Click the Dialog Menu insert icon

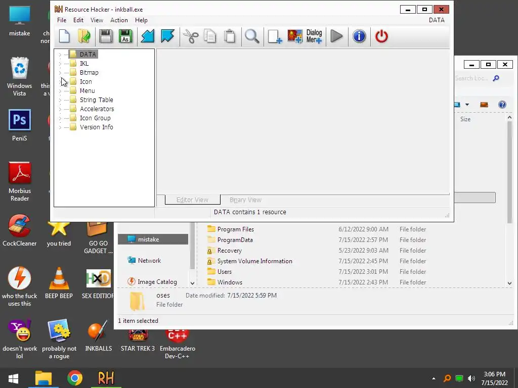coord(314,36)
